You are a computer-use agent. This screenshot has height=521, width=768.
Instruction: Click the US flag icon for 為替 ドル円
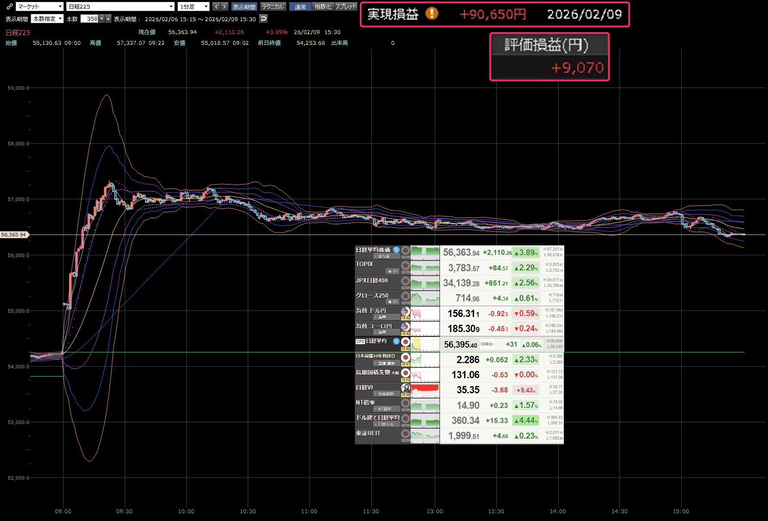pos(405,311)
